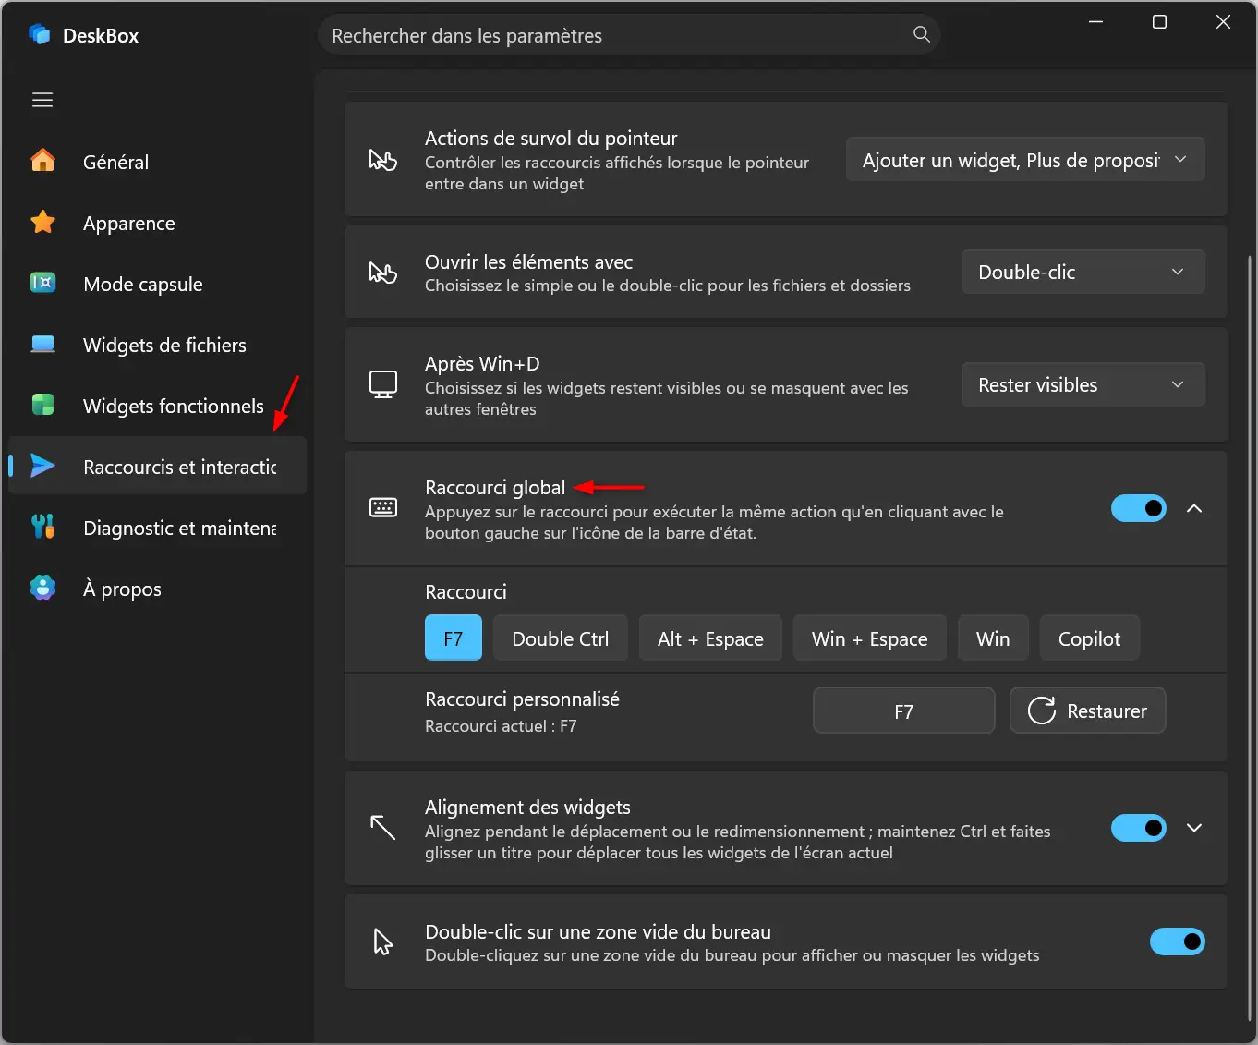Click the Ouvrir les éléments avec heading
Viewport: 1258px width, 1045px height.
click(528, 261)
